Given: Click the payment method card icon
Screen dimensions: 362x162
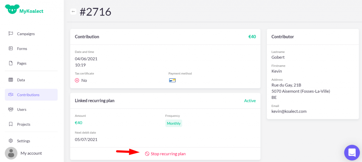Looking at the screenshot, I should [172, 80].
